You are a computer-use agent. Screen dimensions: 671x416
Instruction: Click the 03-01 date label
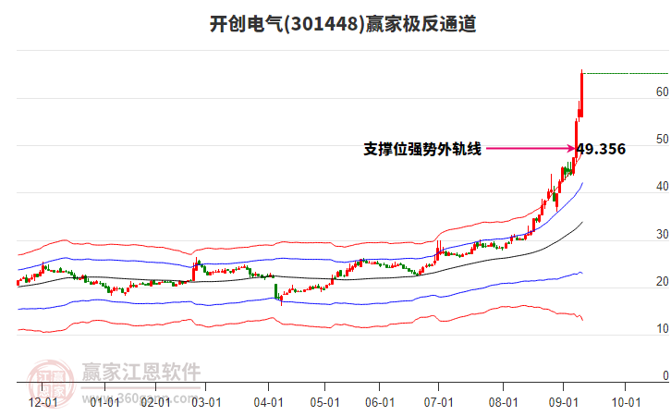206,402
